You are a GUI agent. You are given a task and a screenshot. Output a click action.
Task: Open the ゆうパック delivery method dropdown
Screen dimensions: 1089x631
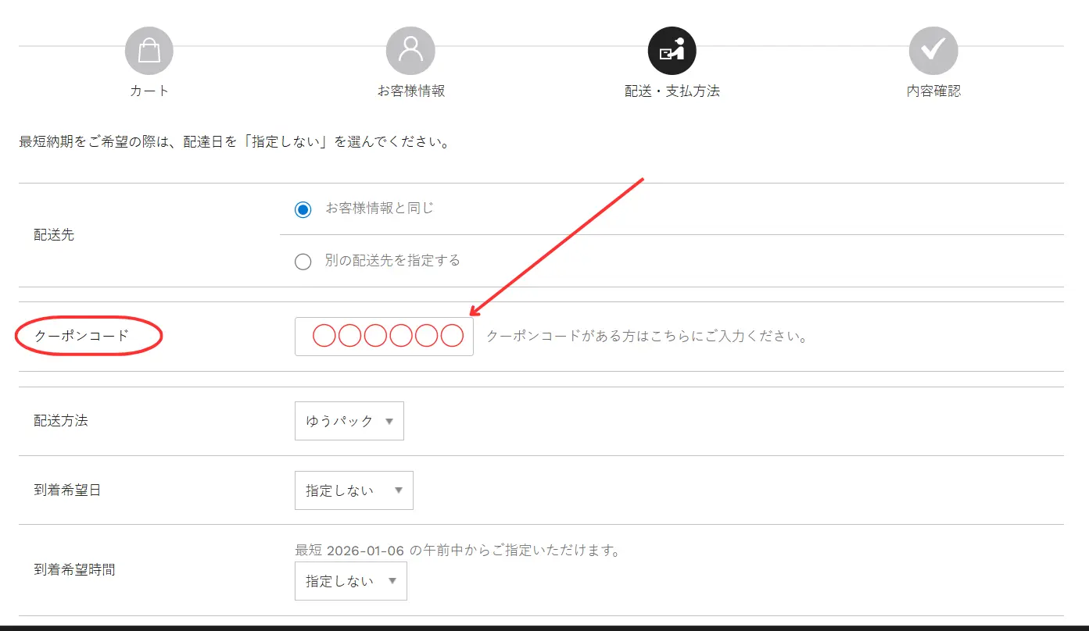349,421
